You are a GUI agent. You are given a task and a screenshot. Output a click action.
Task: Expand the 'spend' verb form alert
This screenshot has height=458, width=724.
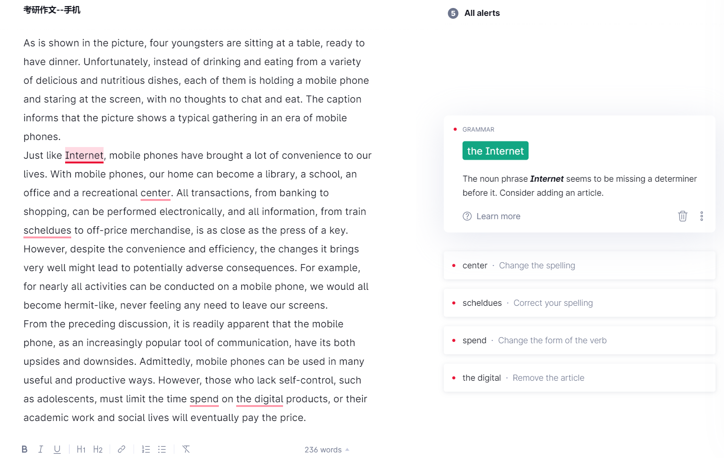coord(579,340)
